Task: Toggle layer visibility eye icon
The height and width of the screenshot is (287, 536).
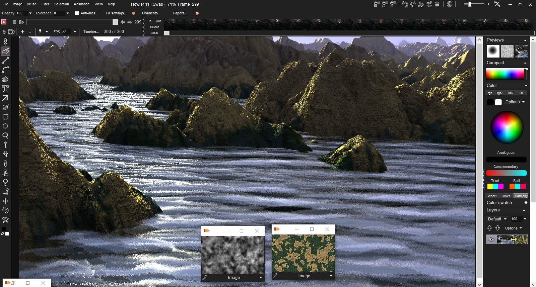Action: [x=491, y=239]
